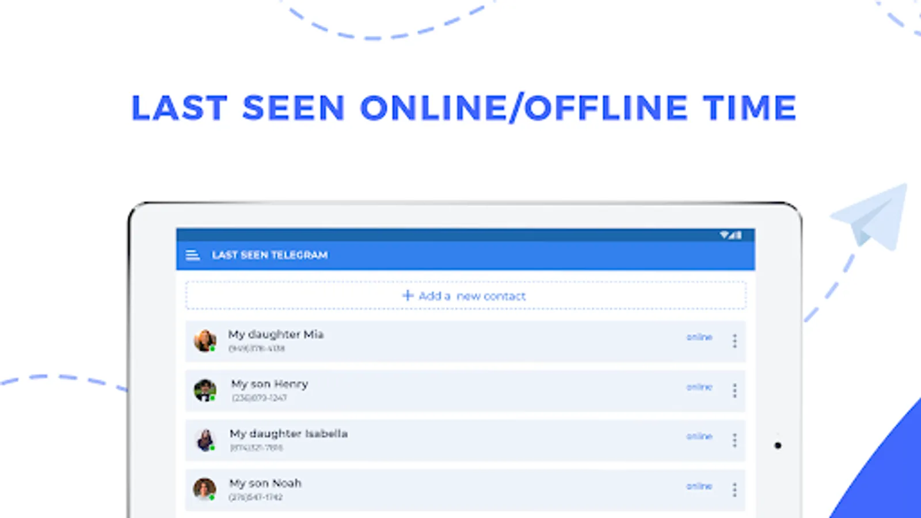Click the plus icon beside Add a new contact
The height and width of the screenshot is (518, 921).
tap(408, 295)
